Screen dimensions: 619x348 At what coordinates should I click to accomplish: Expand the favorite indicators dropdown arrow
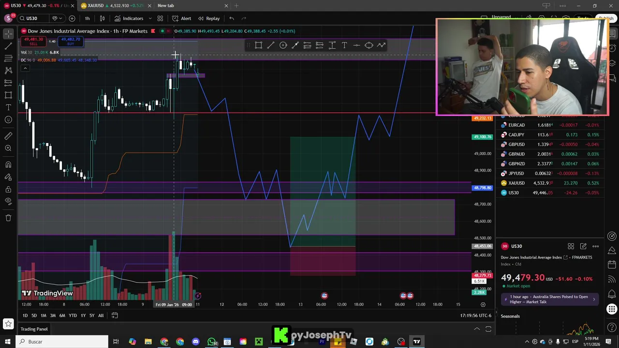pos(150,18)
